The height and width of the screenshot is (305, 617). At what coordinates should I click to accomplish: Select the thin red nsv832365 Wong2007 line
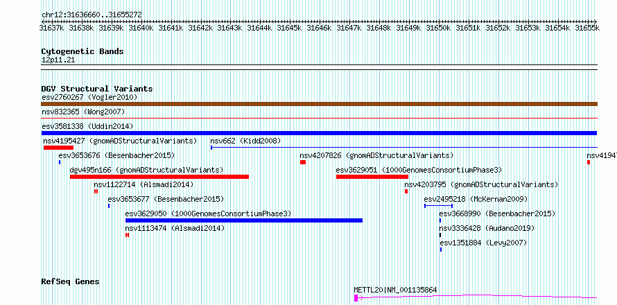319,118
